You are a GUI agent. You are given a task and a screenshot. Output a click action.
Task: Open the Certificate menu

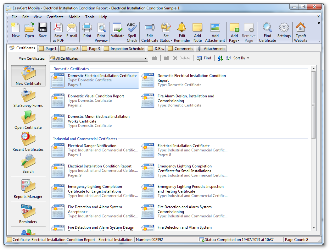tap(55, 17)
